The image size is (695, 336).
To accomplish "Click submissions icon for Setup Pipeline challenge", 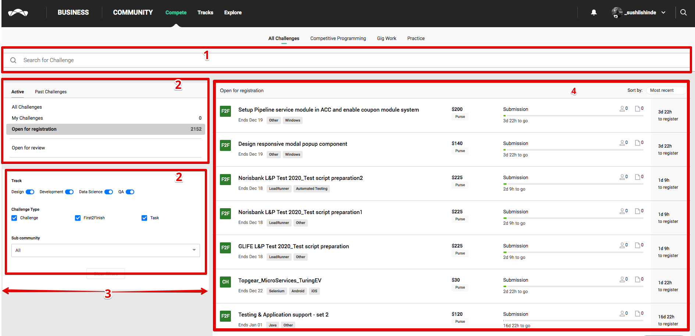I will click(638, 109).
